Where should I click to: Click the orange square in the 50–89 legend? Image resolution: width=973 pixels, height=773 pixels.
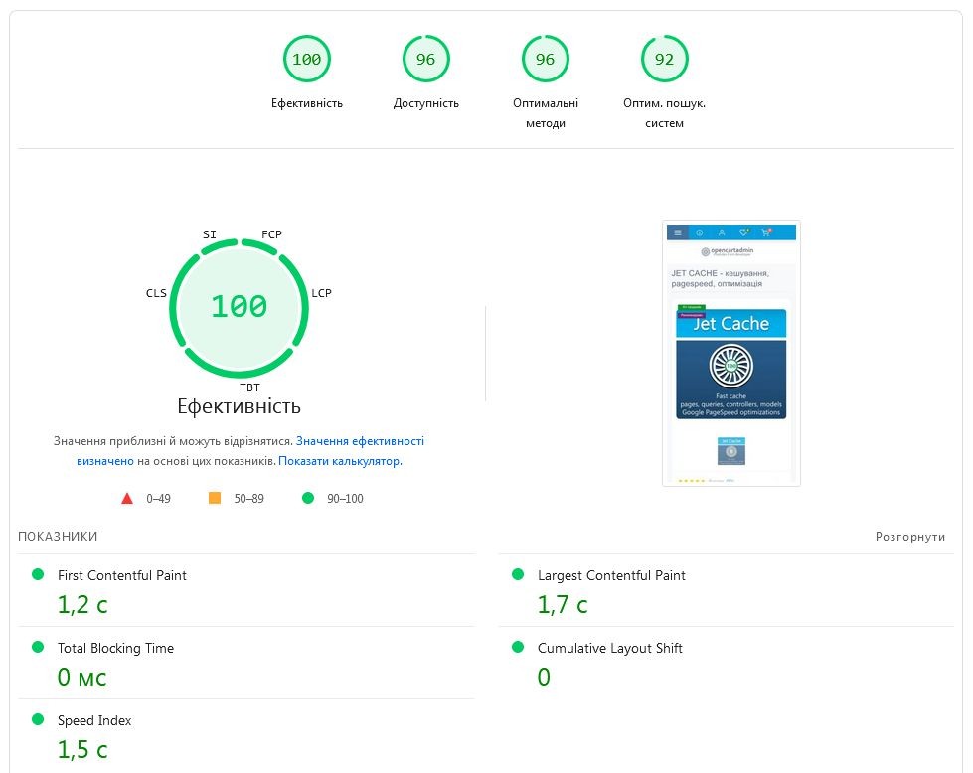211,498
